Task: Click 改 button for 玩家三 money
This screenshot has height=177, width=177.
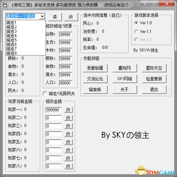Action: (68, 126)
